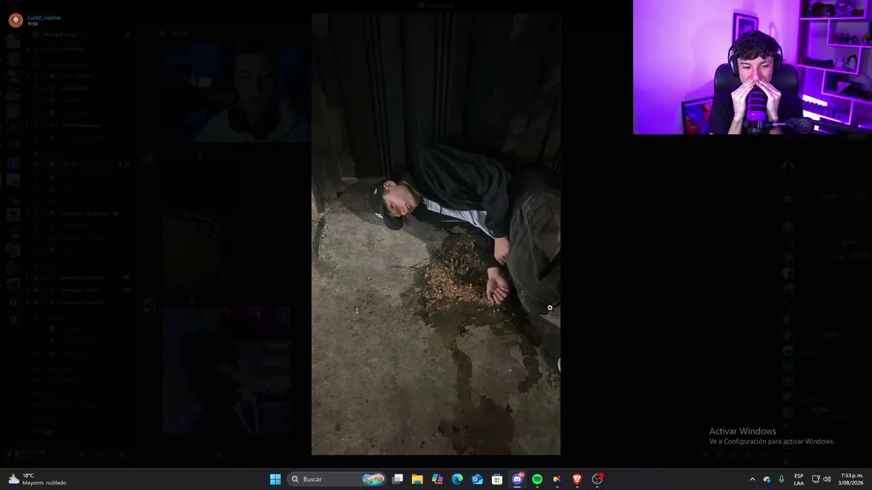Open File Explorer from the taskbar
The height and width of the screenshot is (490, 872).
(418, 479)
